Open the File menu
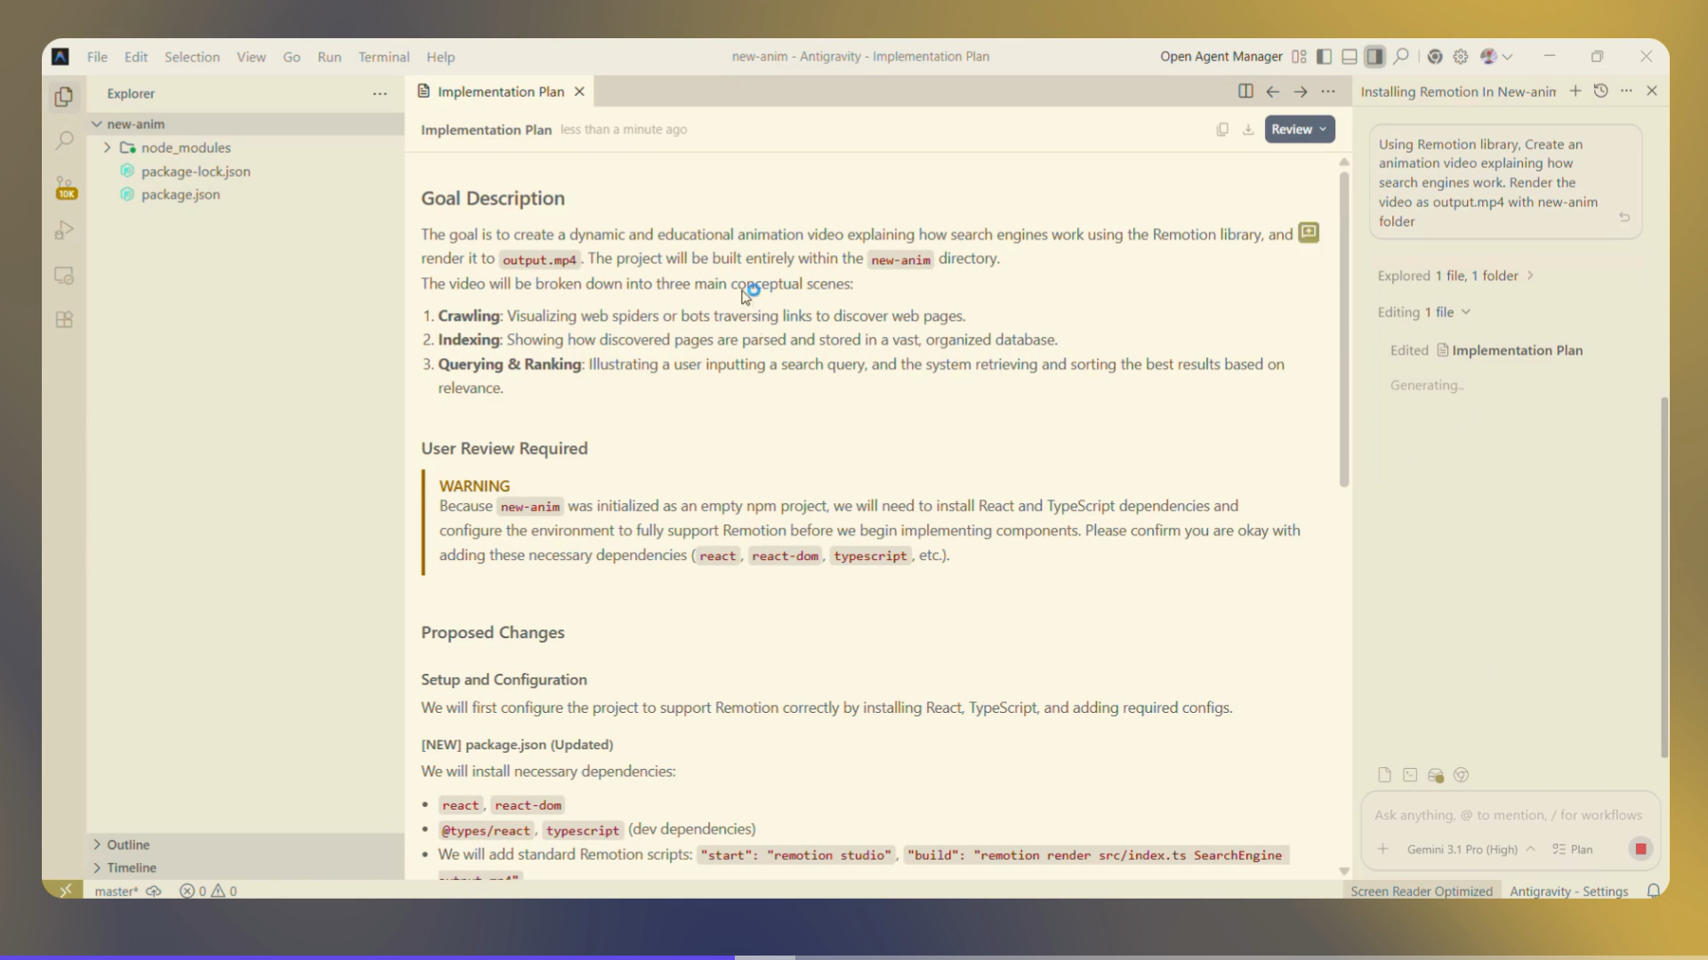The image size is (1708, 960). coord(97,57)
